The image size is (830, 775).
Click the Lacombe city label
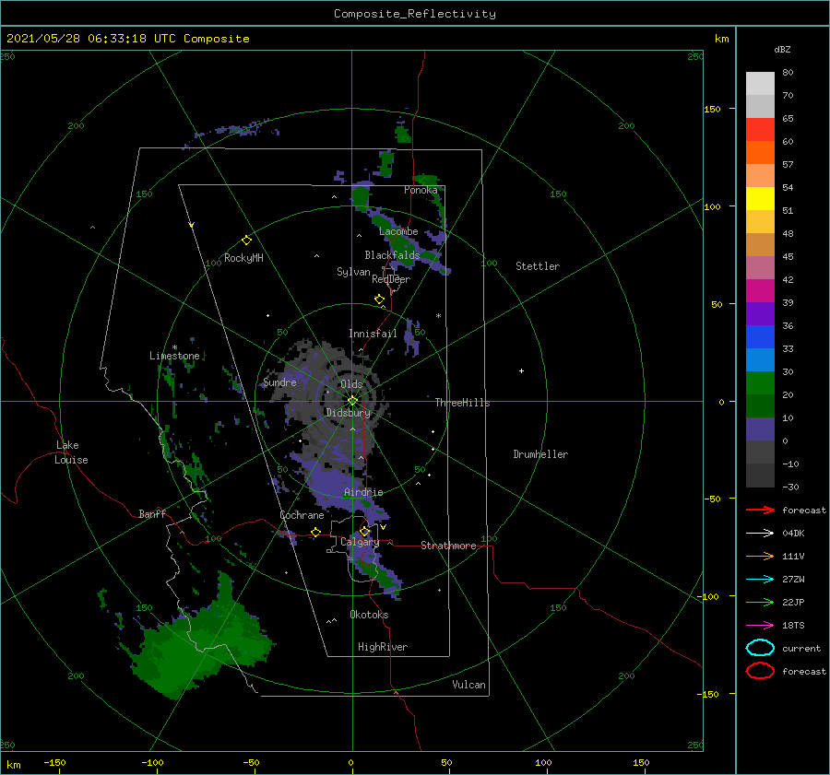(398, 231)
